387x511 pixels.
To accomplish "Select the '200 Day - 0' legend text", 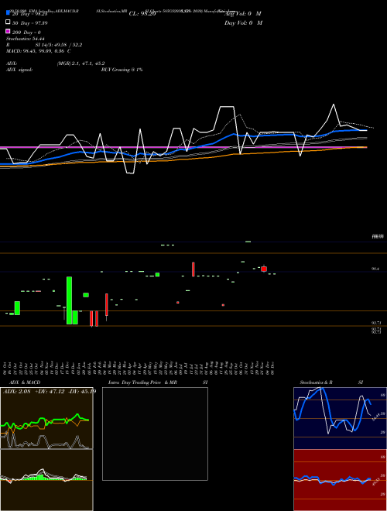I will coord(26,33).
